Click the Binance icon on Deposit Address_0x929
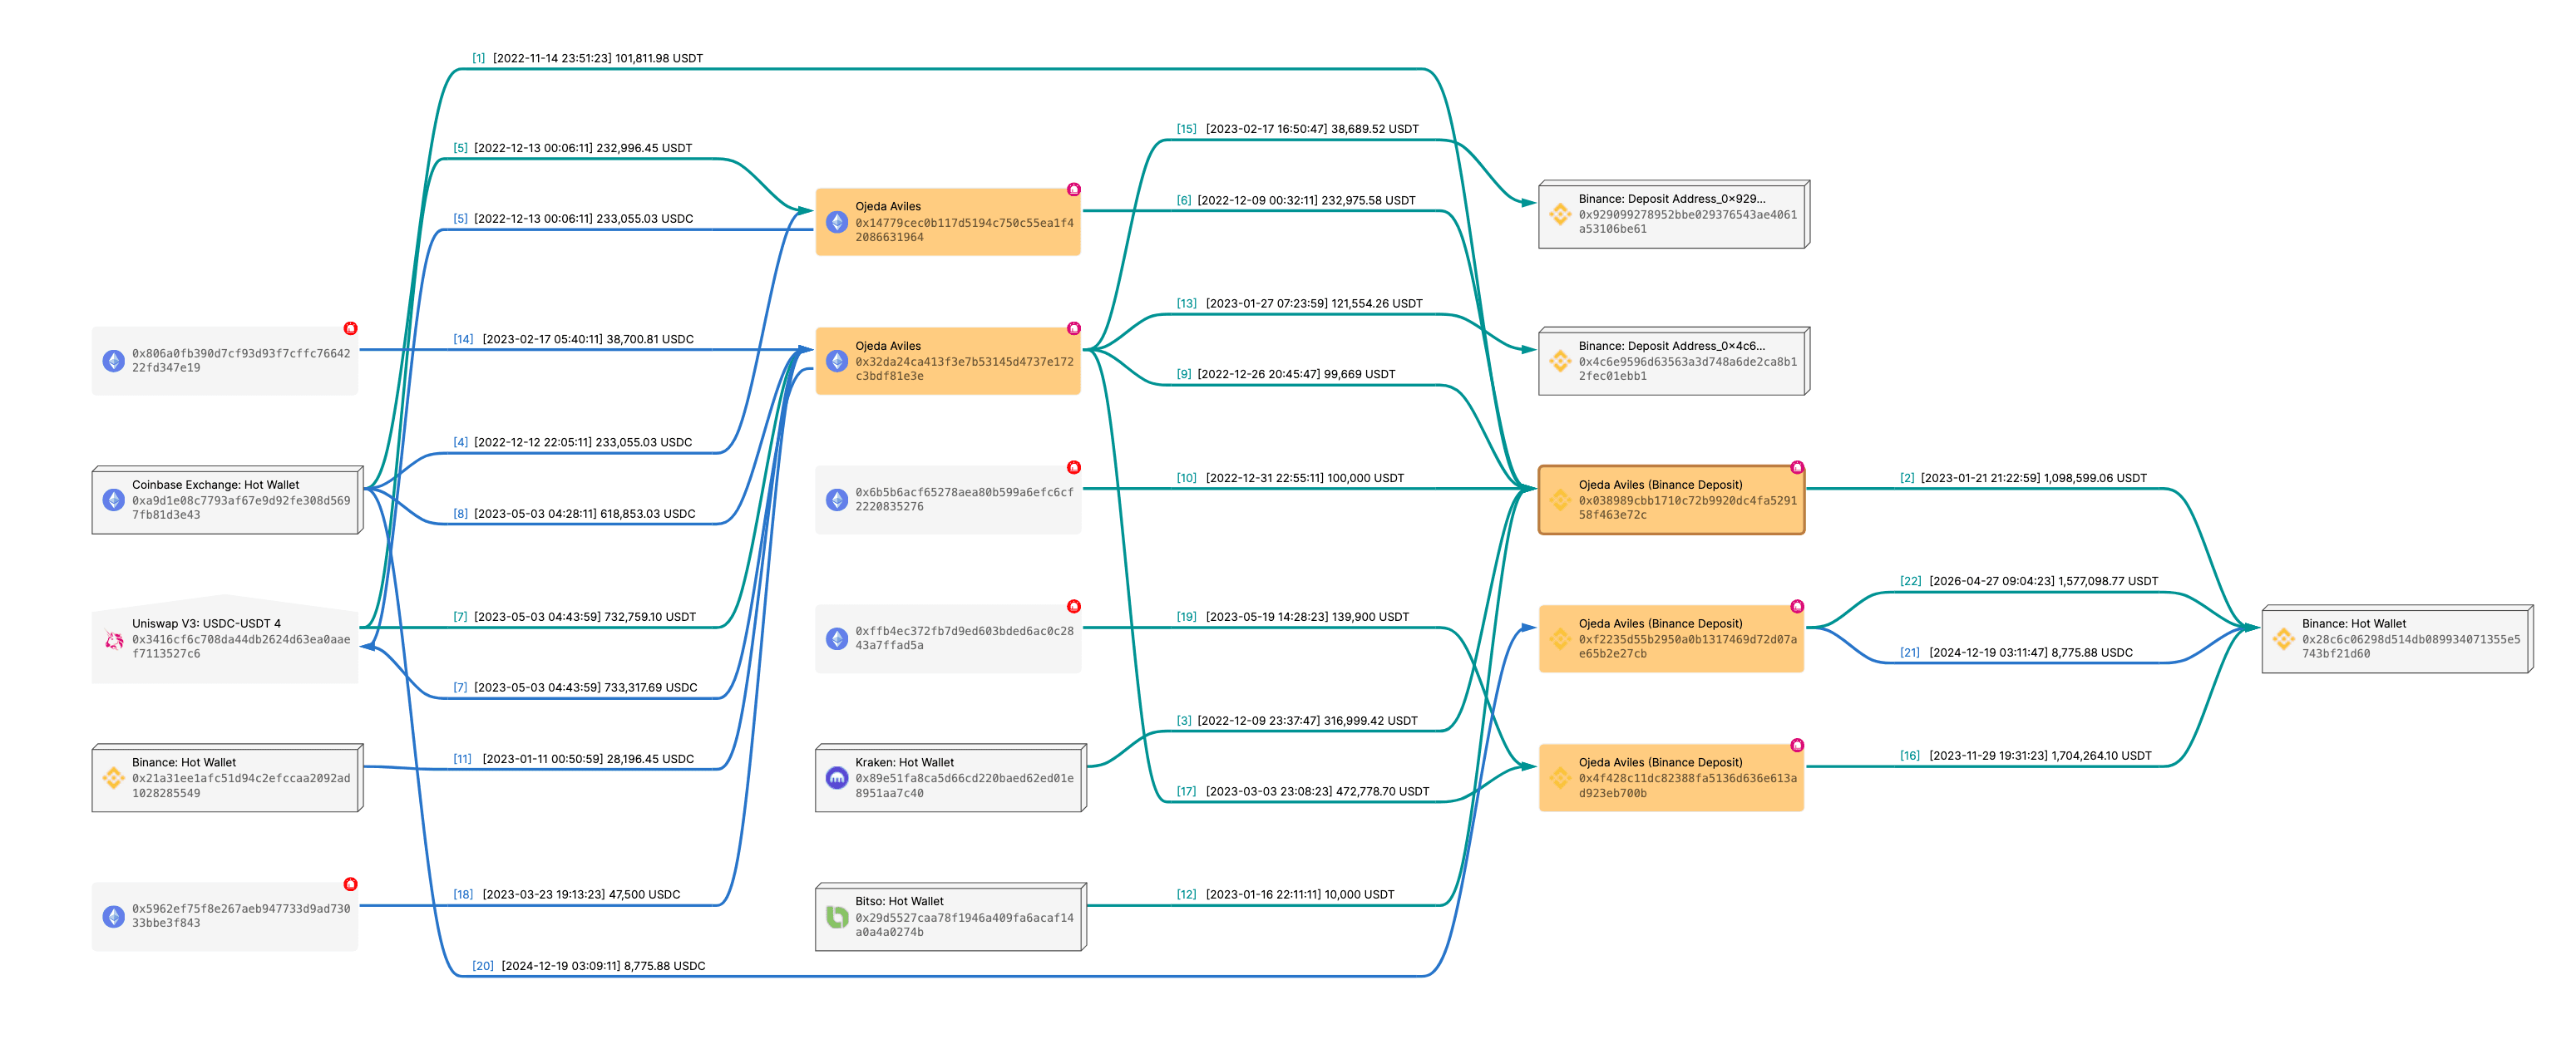 (1560, 214)
